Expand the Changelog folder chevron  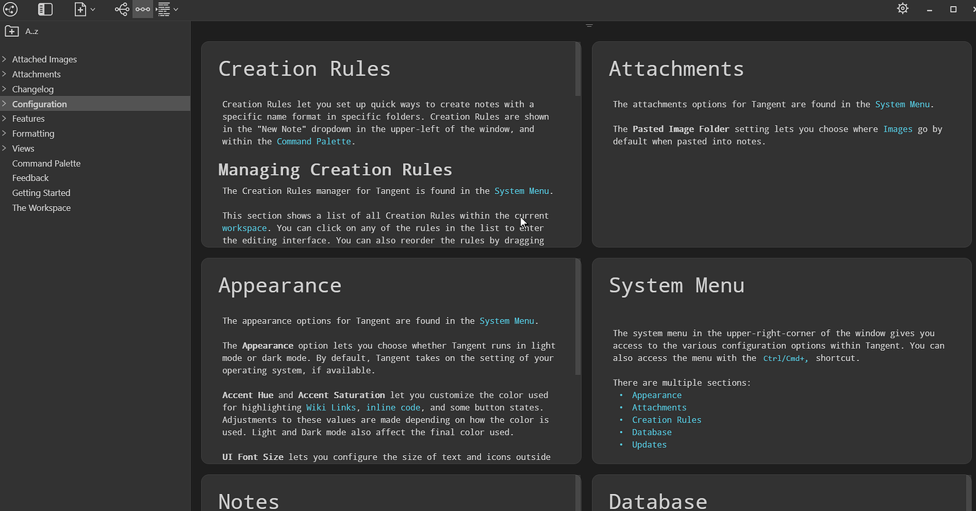(4, 89)
